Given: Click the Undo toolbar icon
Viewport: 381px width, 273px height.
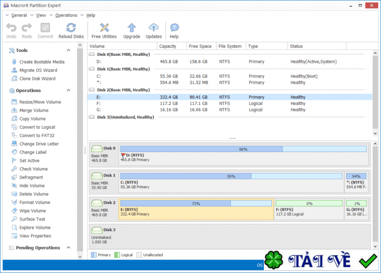Looking at the screenshot, I should [11, 28].
